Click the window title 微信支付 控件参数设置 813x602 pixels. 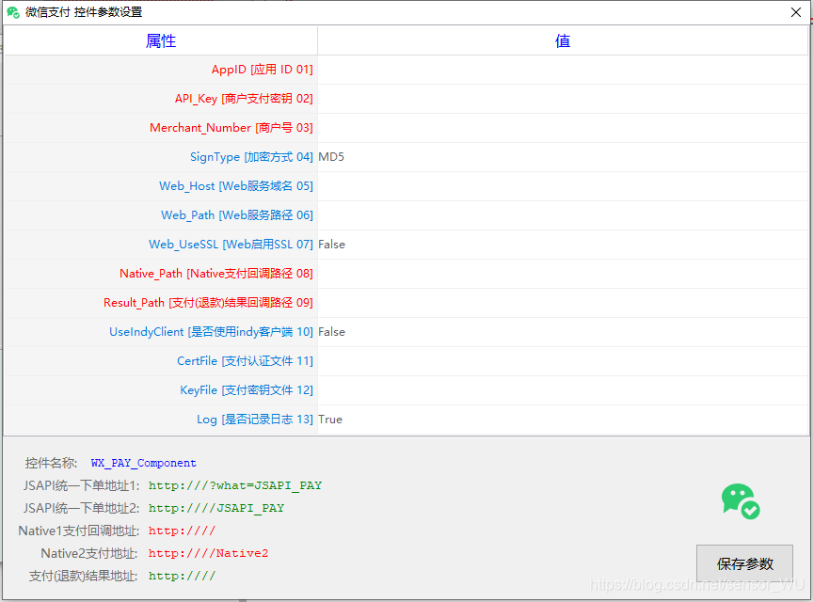pyautogui.click(x=84, y=12)
